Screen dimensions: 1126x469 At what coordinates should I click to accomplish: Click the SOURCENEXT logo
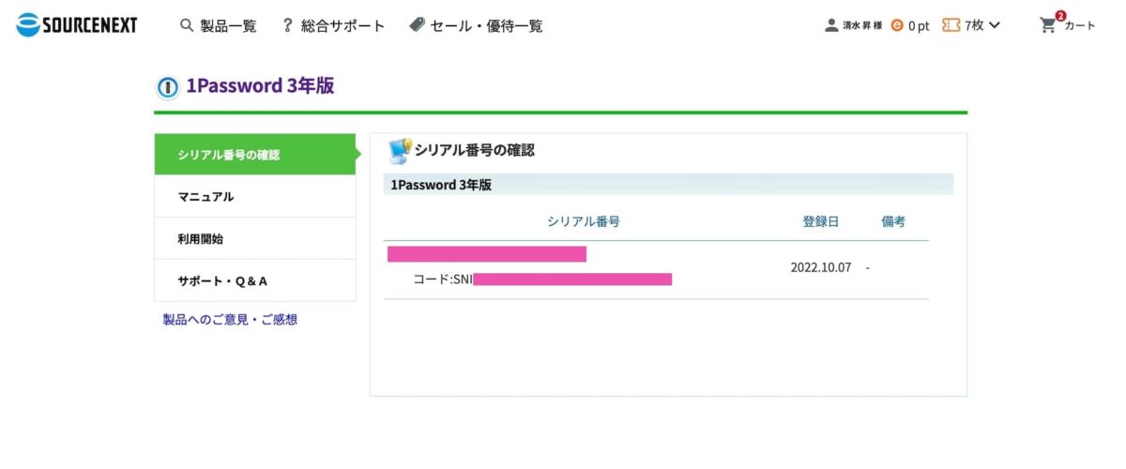tap(77, 25)
